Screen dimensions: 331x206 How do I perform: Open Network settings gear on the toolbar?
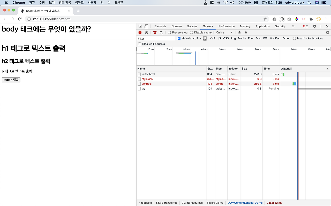click(327, 32)
